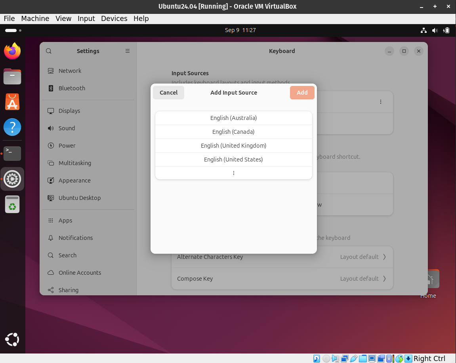Choose English (Australia) input source
456x363 pixels.
[233, 118]
